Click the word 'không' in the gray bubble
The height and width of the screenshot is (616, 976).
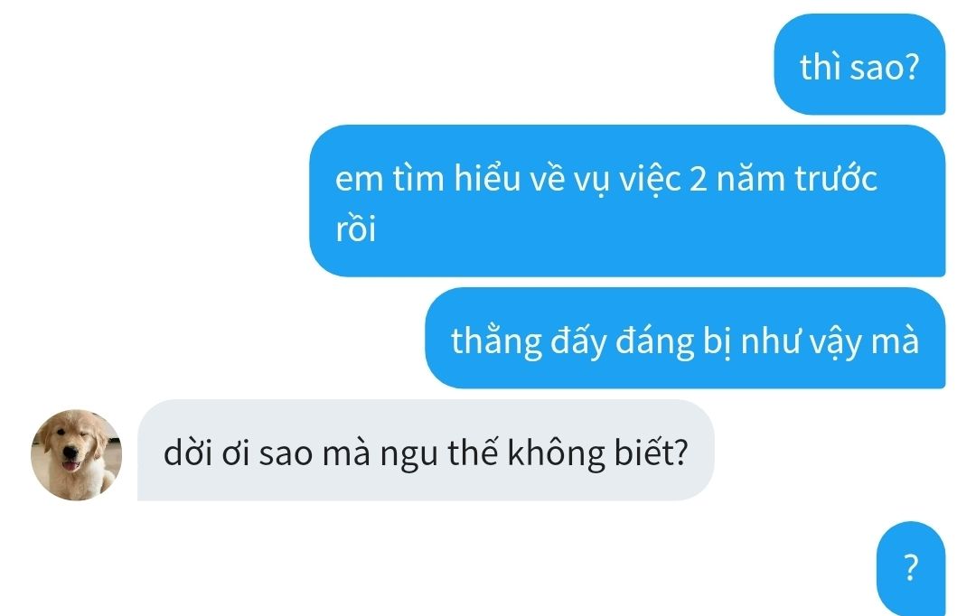(556, 454)
